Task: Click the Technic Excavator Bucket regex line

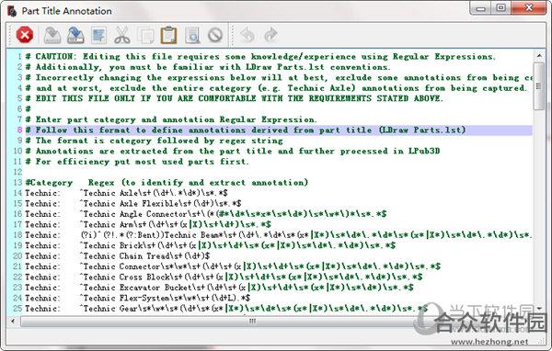Action: [x=247, y=288]
